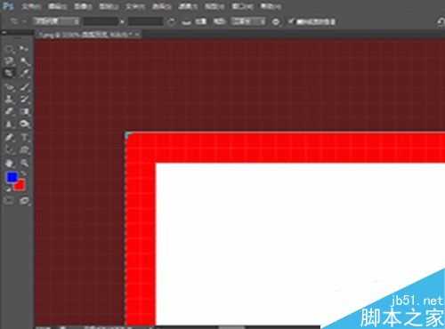
Task: Open the crop aspect ratio dropdown
Action: pos(56,21)
